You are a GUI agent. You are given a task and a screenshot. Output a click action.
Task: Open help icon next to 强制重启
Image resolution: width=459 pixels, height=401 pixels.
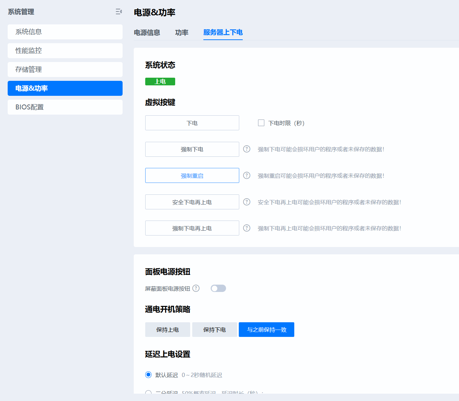tap(247, 175)
